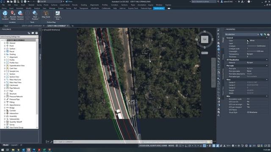This screenshot has height=152, width=271.
Task: Click TOP face of the ViewCube
Action: click(x=205, y=39)
